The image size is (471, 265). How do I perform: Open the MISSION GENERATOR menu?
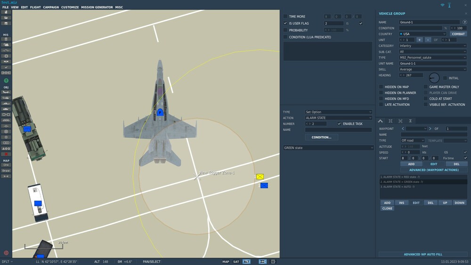tap(97, 7)
